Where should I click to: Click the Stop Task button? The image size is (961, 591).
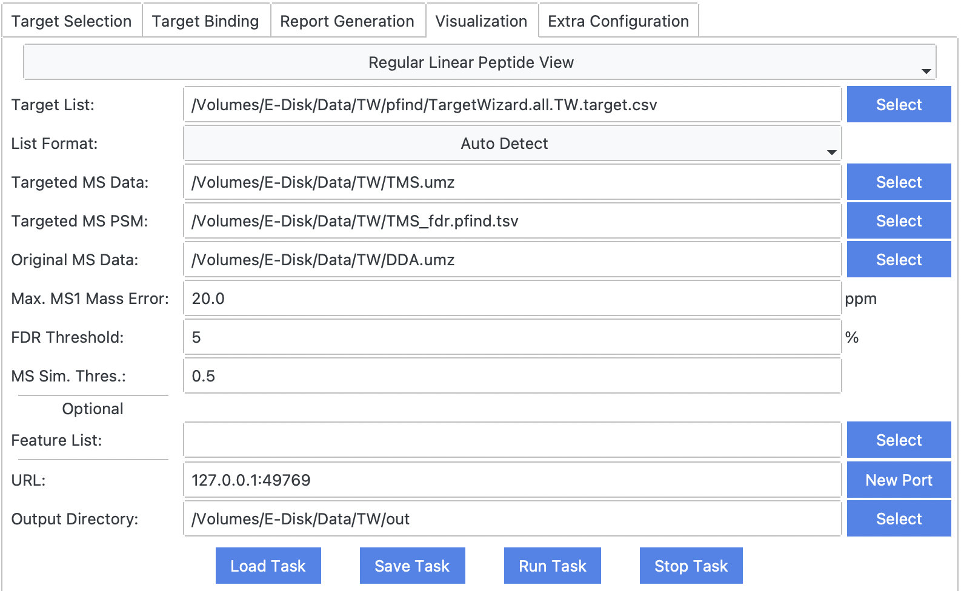tap(691, 566)
